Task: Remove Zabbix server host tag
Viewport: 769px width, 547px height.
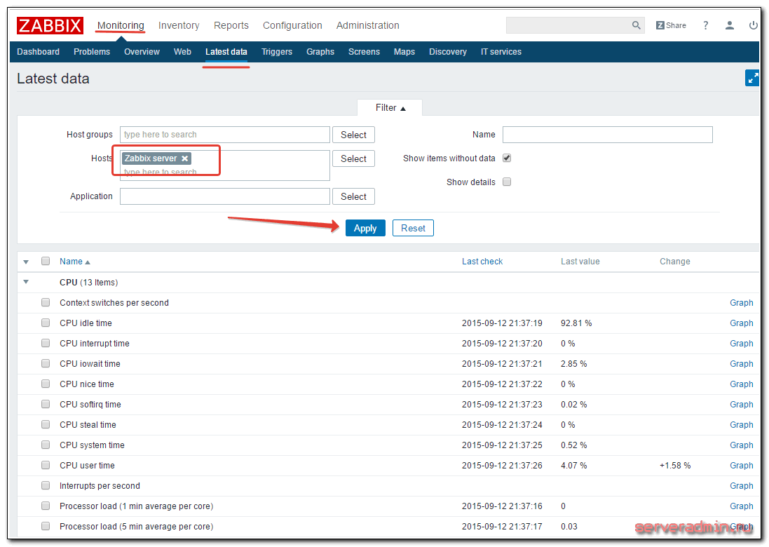Action: click(185, 158)
